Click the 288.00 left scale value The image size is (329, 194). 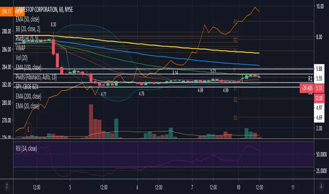click(x=6, y=32)
